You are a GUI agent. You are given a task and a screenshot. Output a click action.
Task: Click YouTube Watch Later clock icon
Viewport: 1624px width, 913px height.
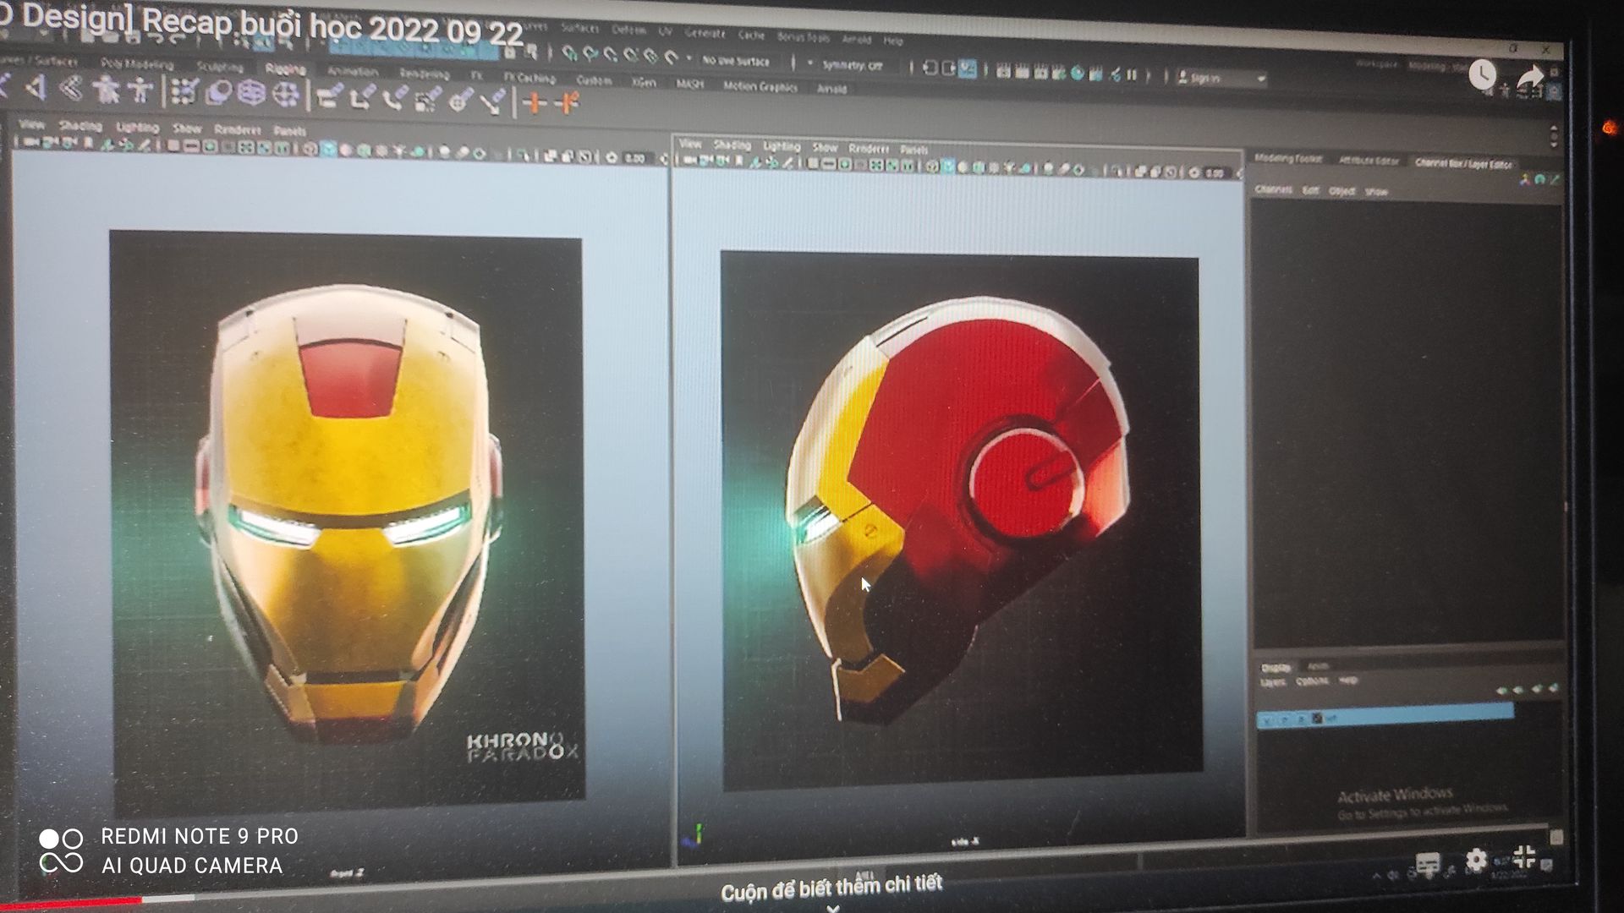pos(1482,75)
